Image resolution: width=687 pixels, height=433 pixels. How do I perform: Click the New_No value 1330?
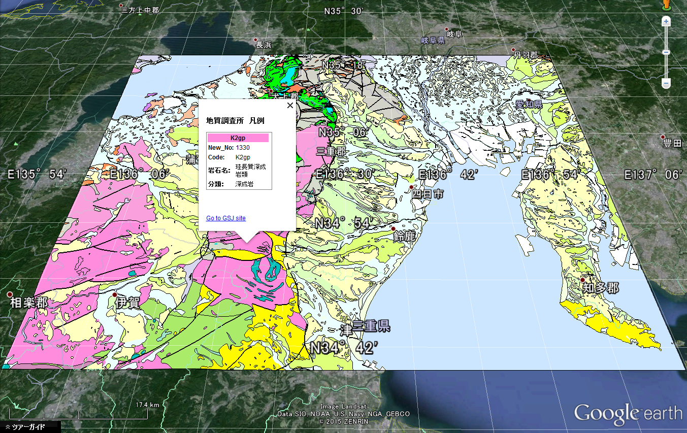(x=243, y=148)
